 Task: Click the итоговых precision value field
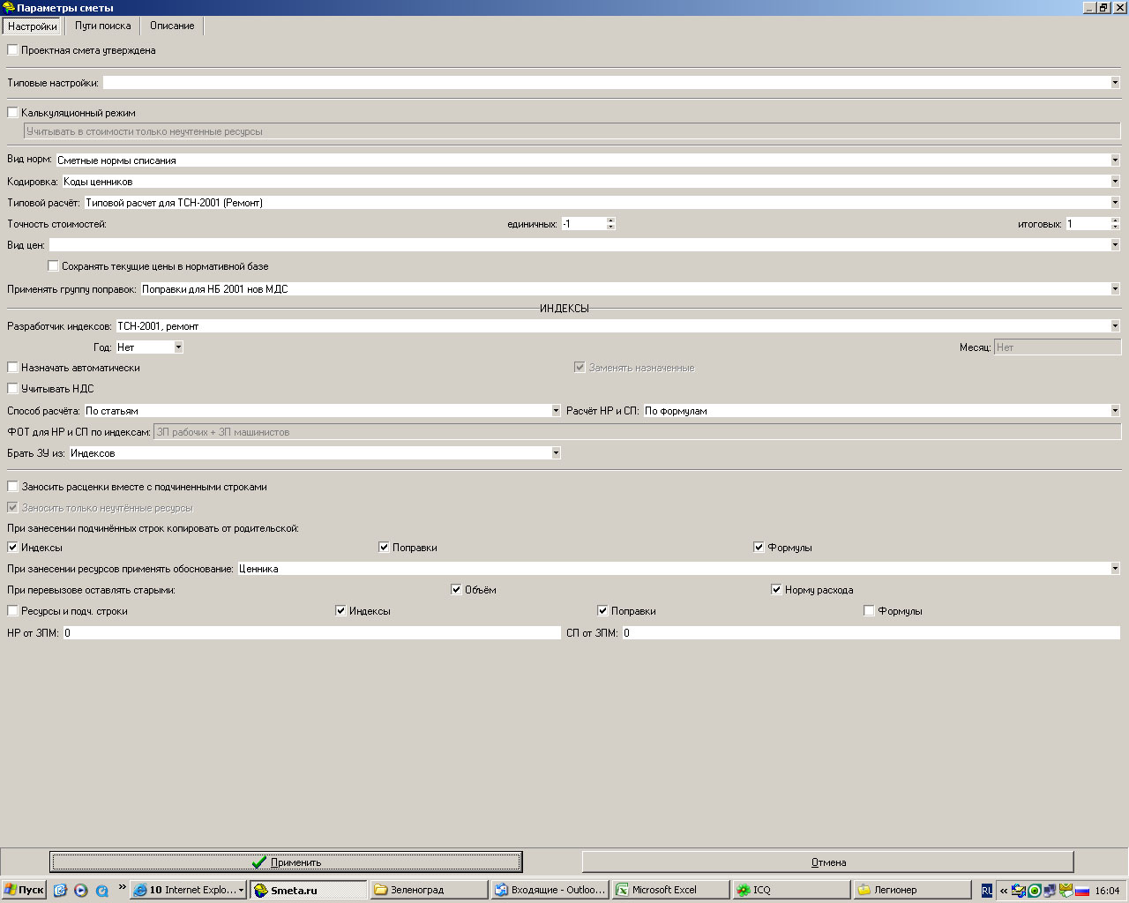coord(1088,224)
